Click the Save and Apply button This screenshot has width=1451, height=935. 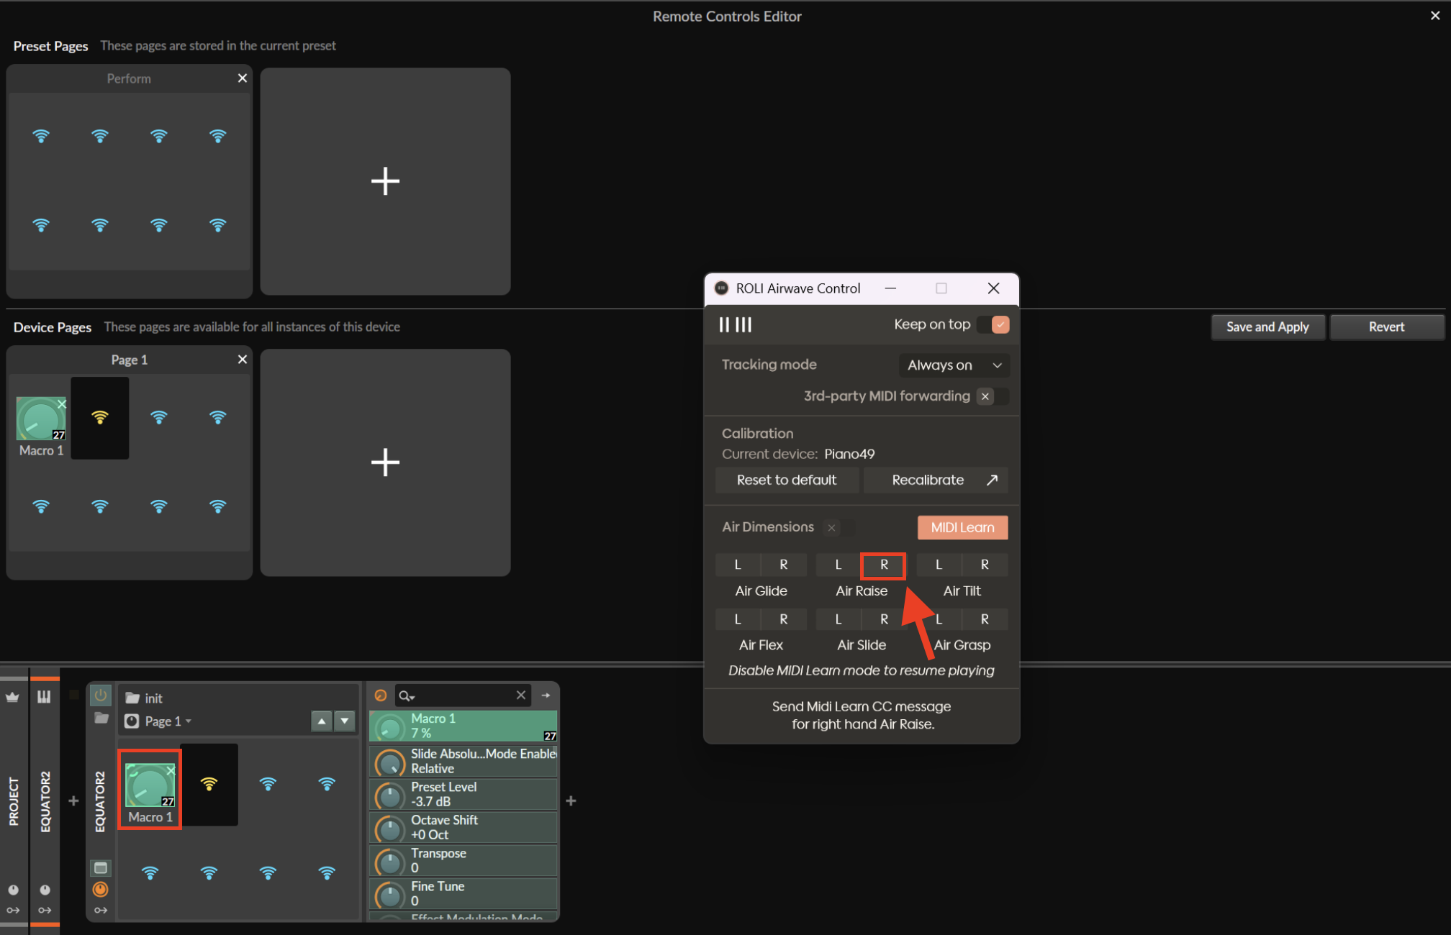tap(1267, 327)
